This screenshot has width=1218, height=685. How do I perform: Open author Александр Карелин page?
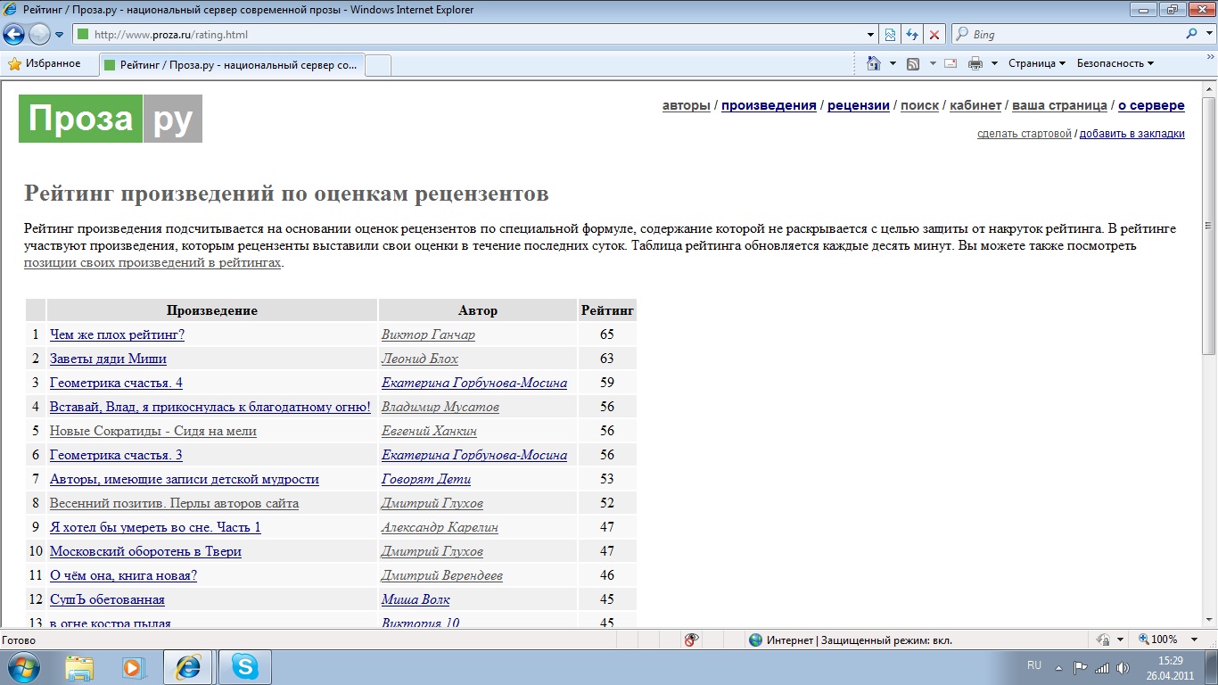pyautogui.click(x=440, y=527)
